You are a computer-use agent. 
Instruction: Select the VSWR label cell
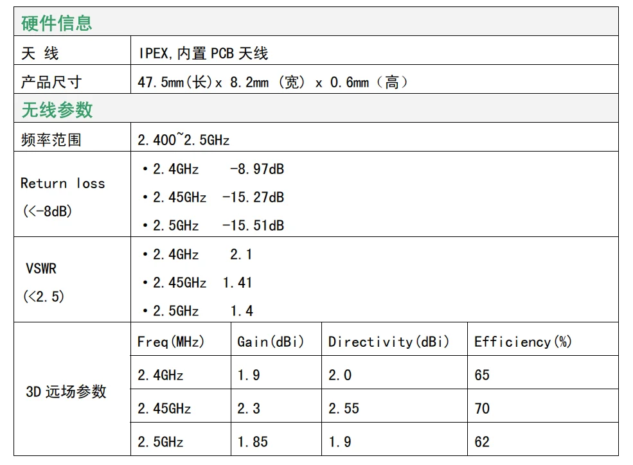[x=72, y=279]
